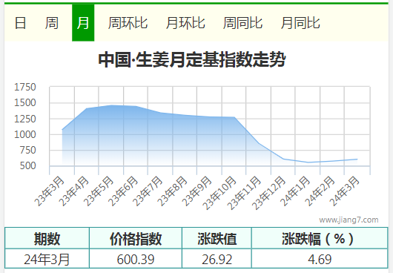Click the 23年9月 axis label

point(196,191)
